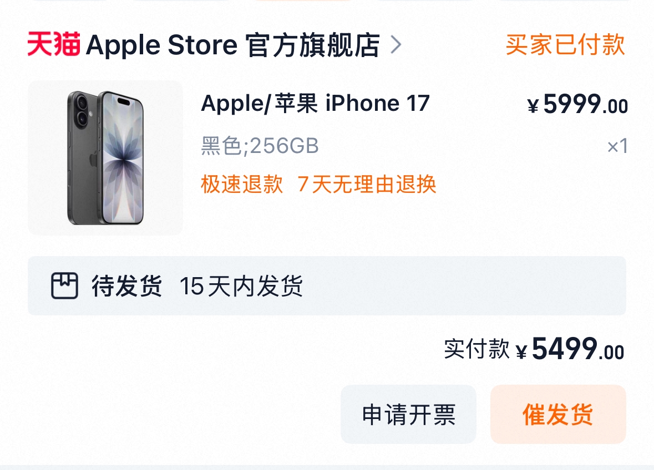Tap the red Tmall 天猫 logo
Viewport: 654px width, 470px height.
click(x=54, y=44)
